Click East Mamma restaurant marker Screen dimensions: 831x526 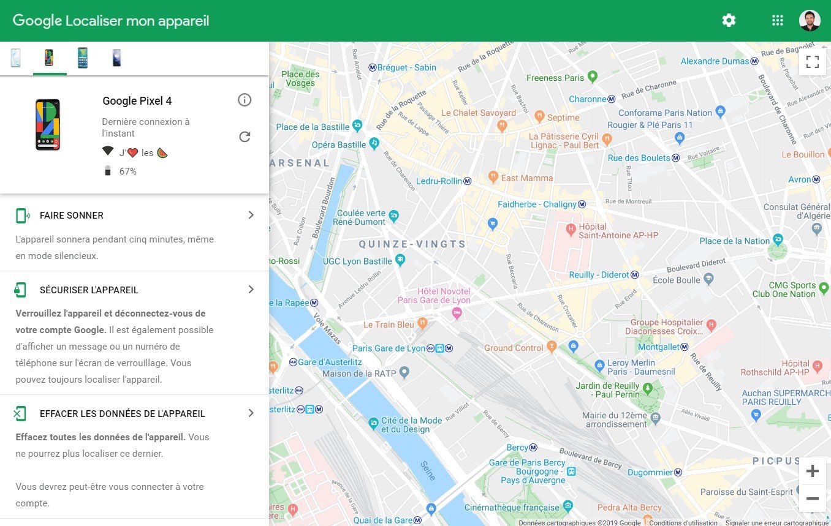493,177
